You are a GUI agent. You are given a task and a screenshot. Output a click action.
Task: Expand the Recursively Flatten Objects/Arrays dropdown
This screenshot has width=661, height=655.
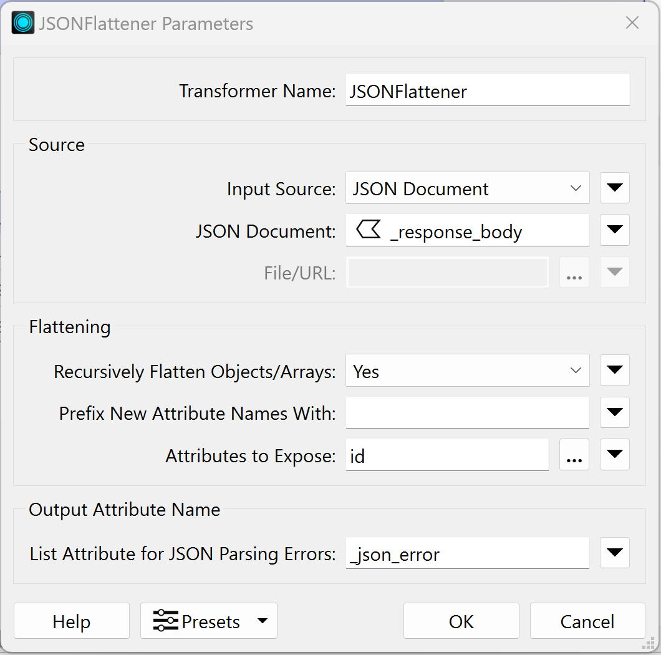click(467, 371)
